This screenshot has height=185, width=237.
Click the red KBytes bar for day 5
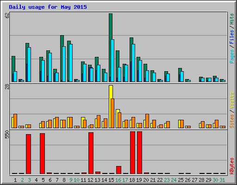[42, 154]
